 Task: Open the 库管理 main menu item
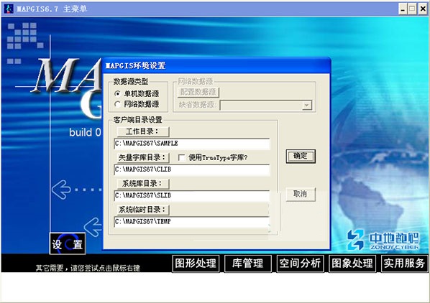248,264
